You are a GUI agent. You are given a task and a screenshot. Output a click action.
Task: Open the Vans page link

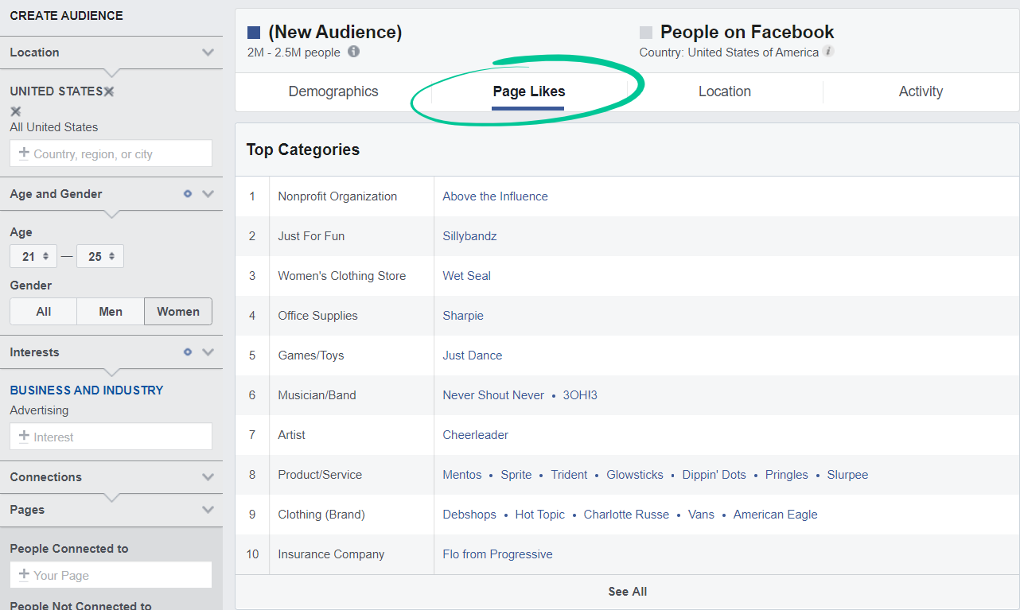pyautogui.click(x=702, y=515)
